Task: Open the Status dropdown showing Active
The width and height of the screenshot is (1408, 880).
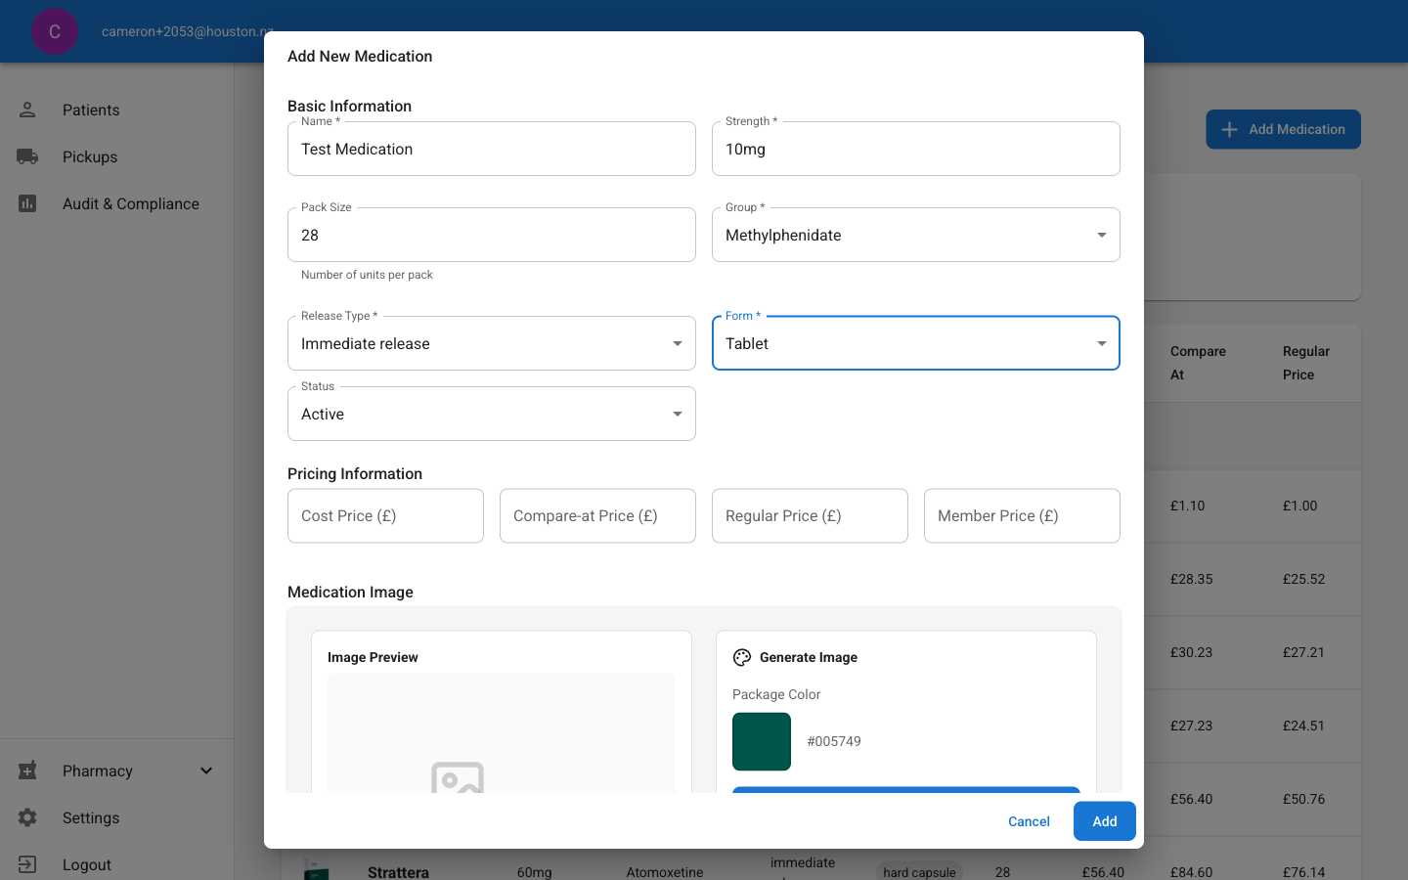Action: [x=492, y=414]
